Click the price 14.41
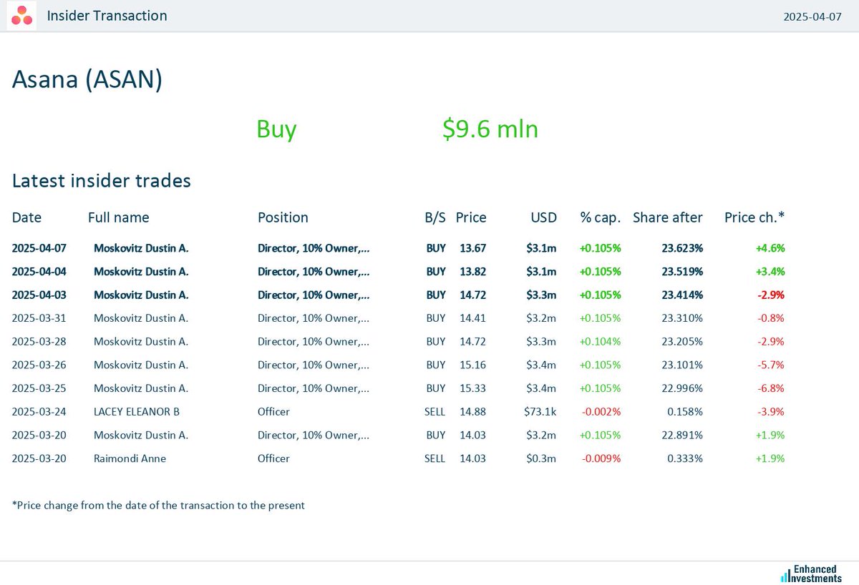Screen dimensions: 859x585 473,318
